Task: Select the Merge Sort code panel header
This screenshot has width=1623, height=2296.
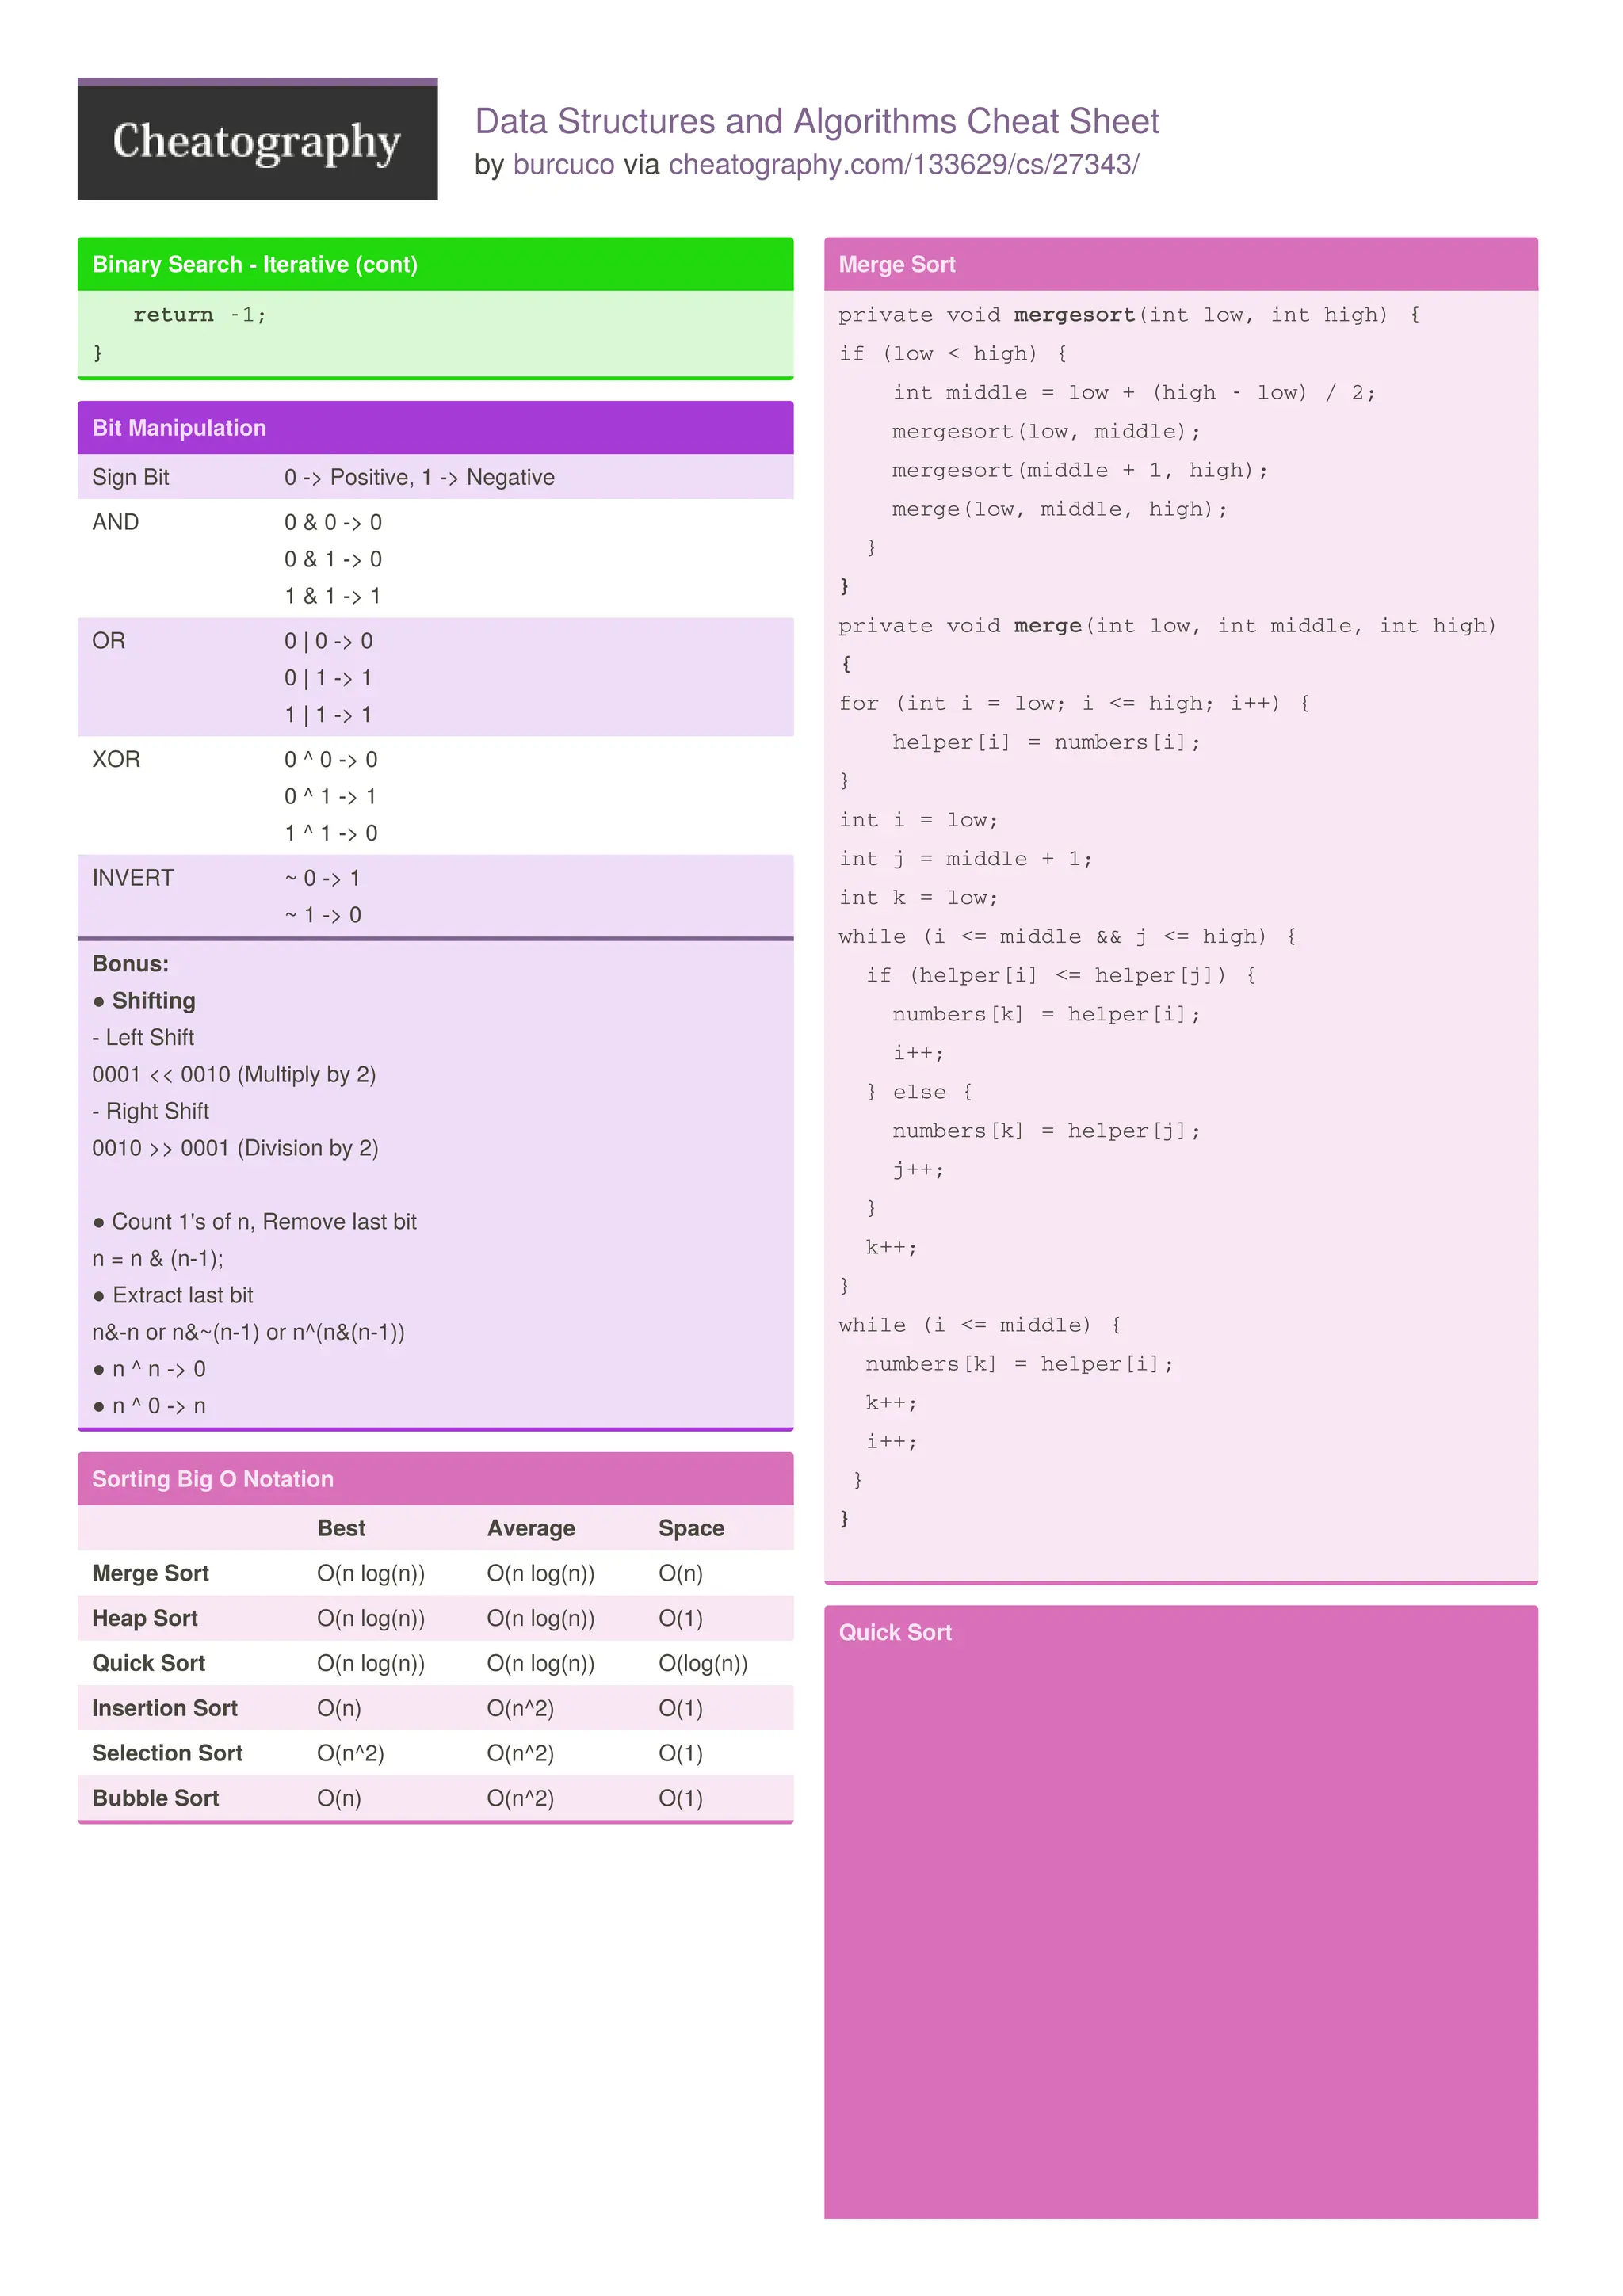Action: coord(1181,264)
